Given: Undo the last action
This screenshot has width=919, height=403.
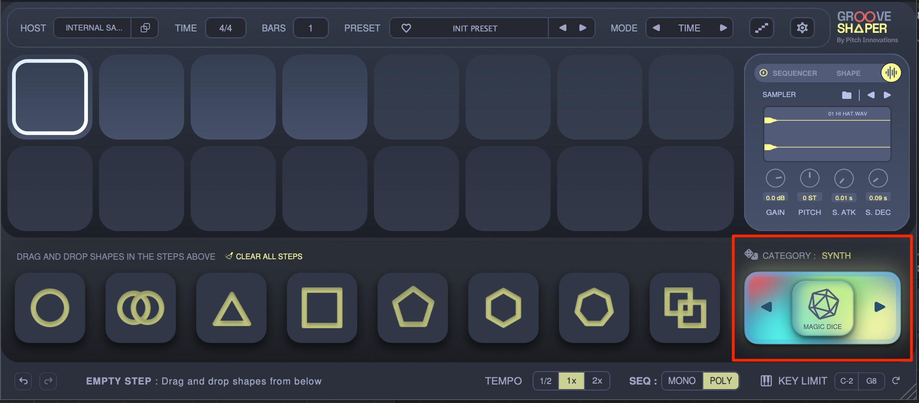Looking at the screenshot, I should 24,381.
